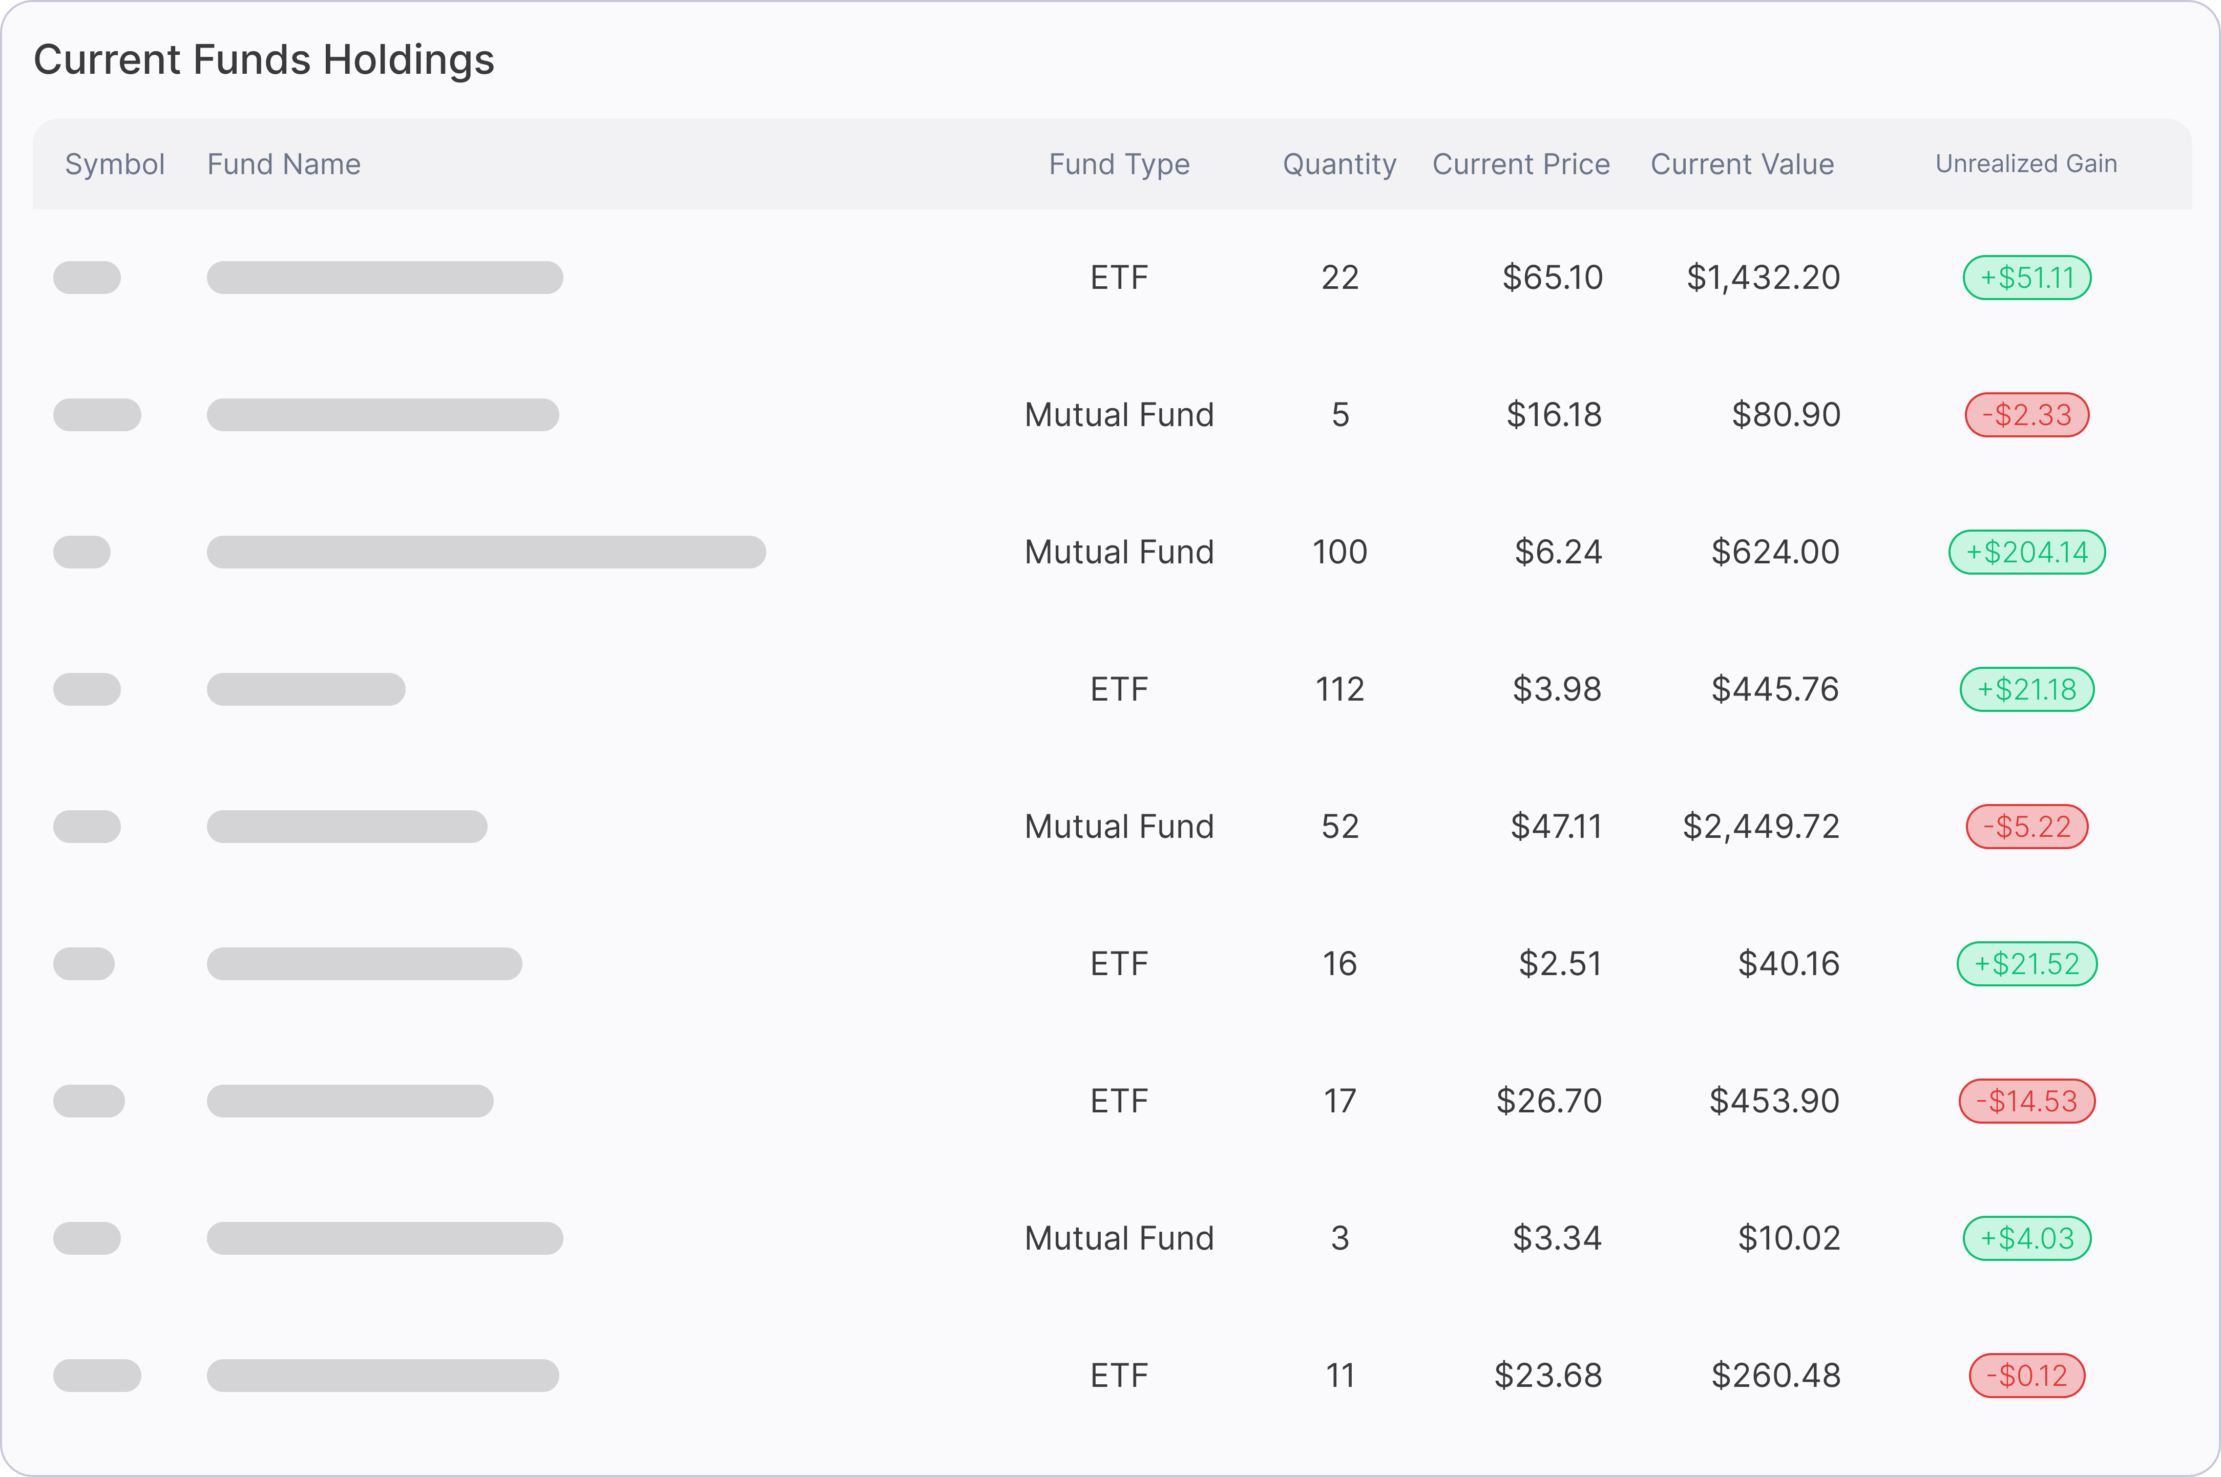Select the Current Value column header
Screen dimensions: 2221x1477
(x=1743, y=164)
